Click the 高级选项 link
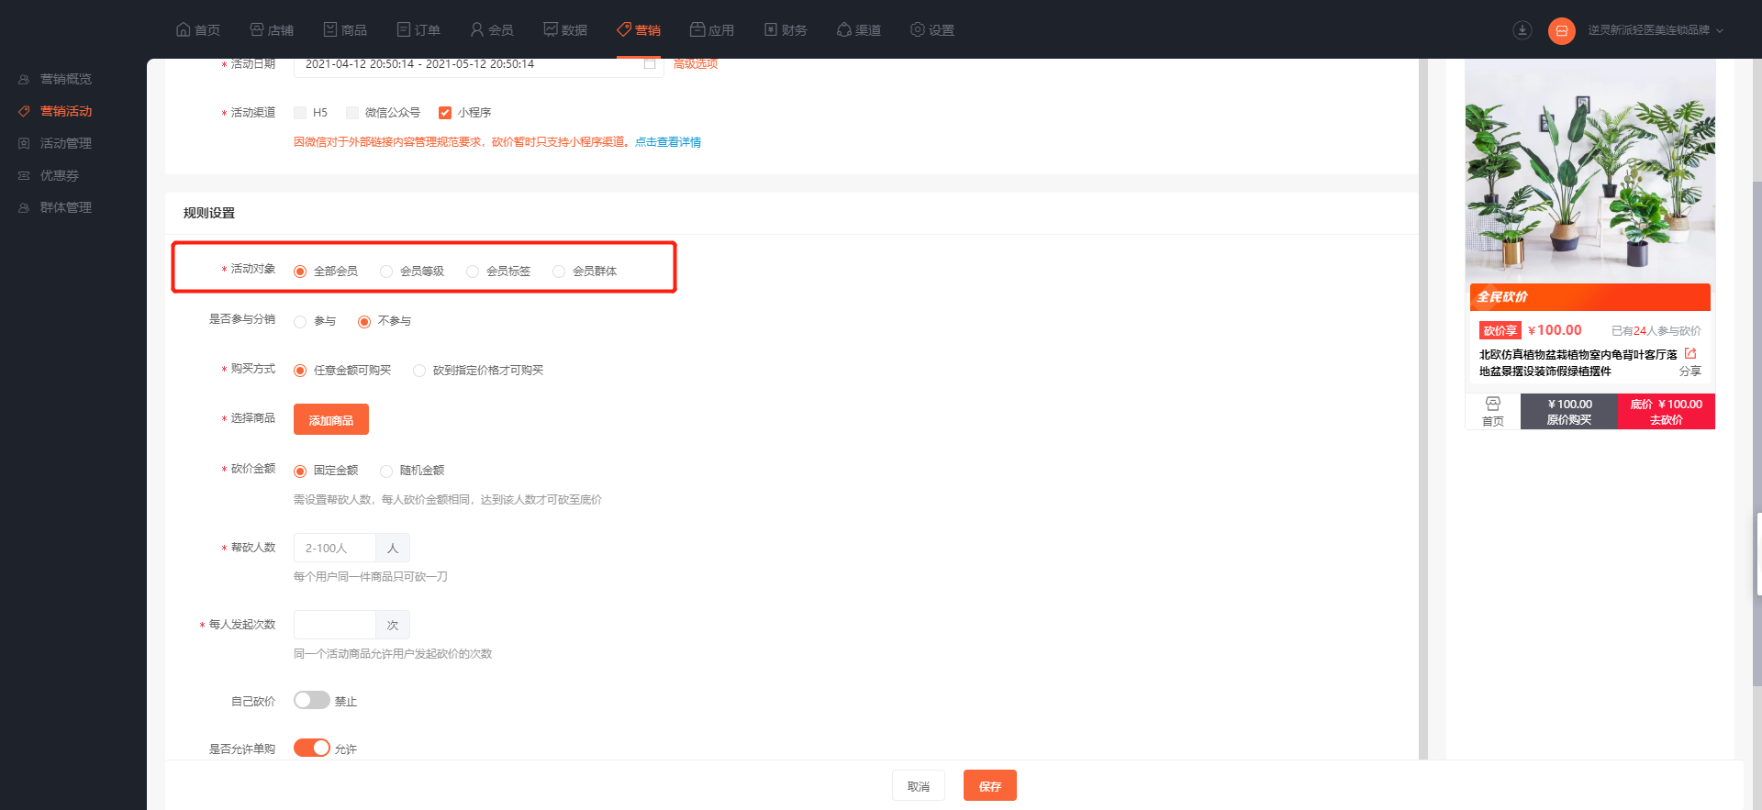1762x810 pixels. (696, 64)
